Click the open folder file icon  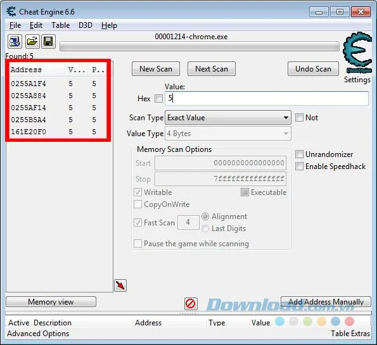point(32,41)
